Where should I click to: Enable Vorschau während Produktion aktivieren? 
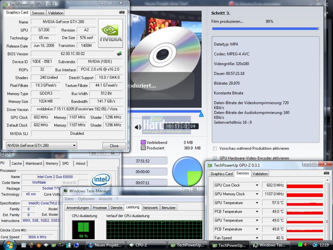pyautogui.click(x=215, y=148)
